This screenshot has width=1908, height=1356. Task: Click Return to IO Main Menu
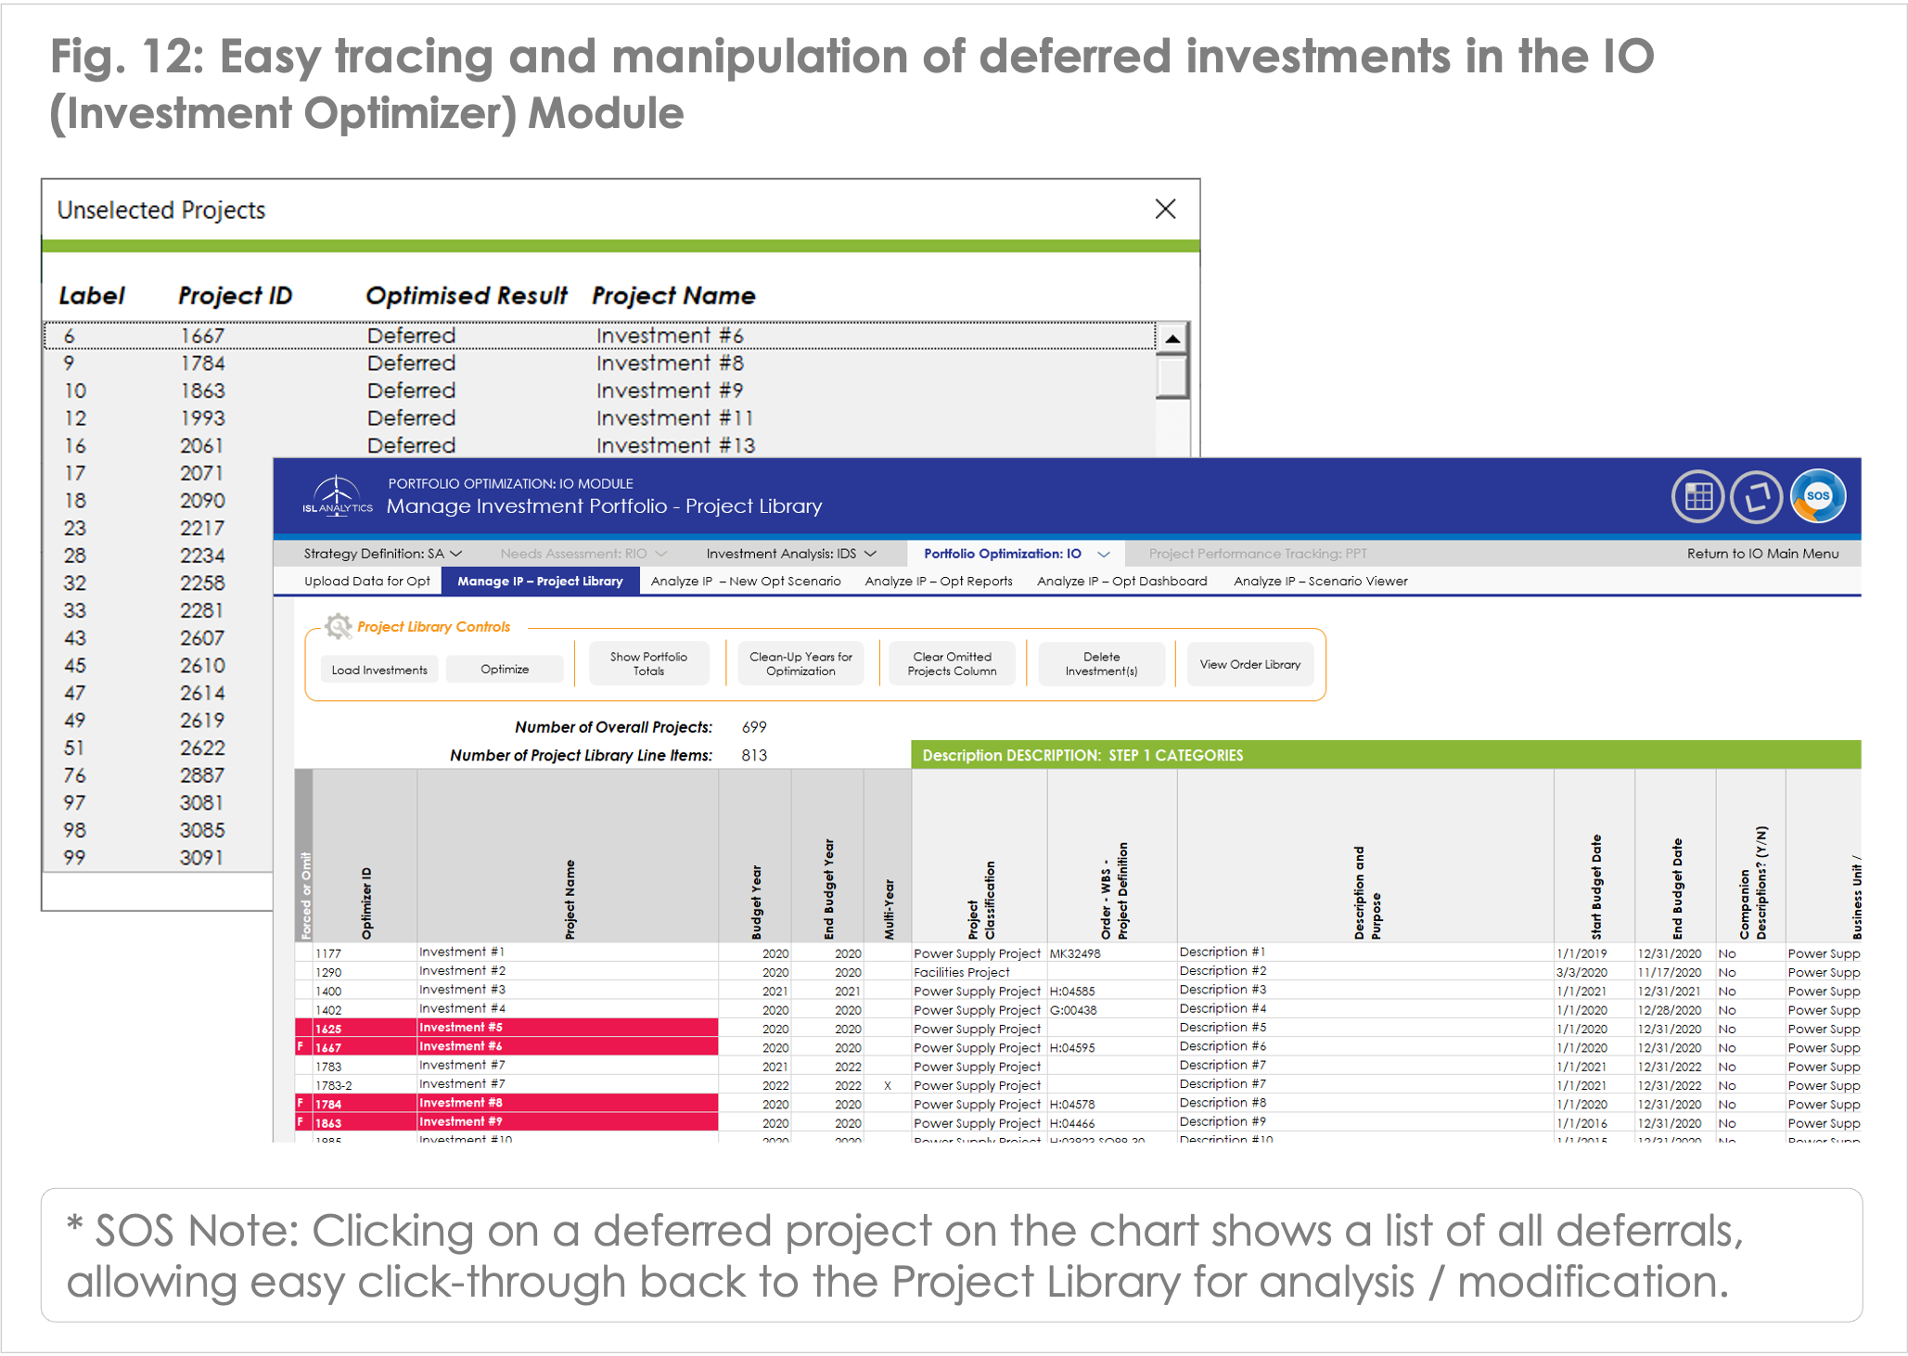pos(1762,554)
